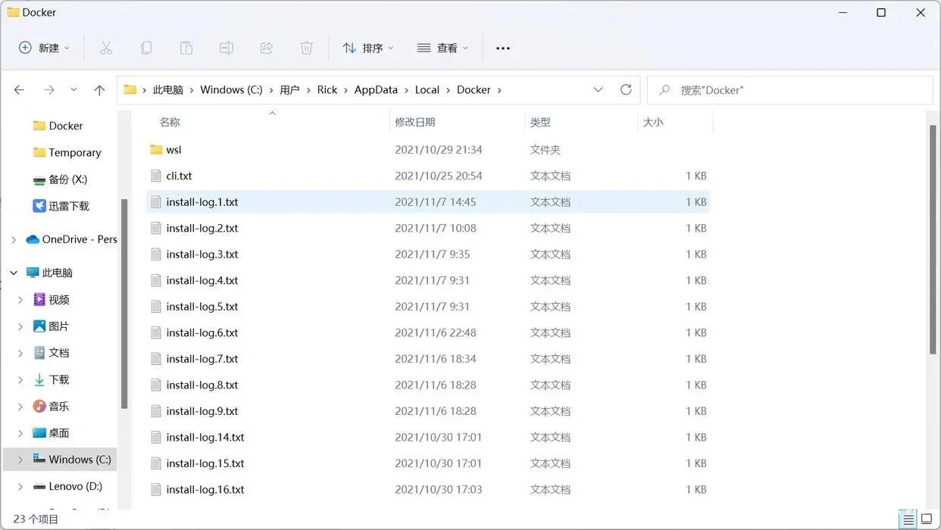Viewport: 941px width, 530px height.
Task: Open the 排序 sort dropdown
Action: click(368, 48)
